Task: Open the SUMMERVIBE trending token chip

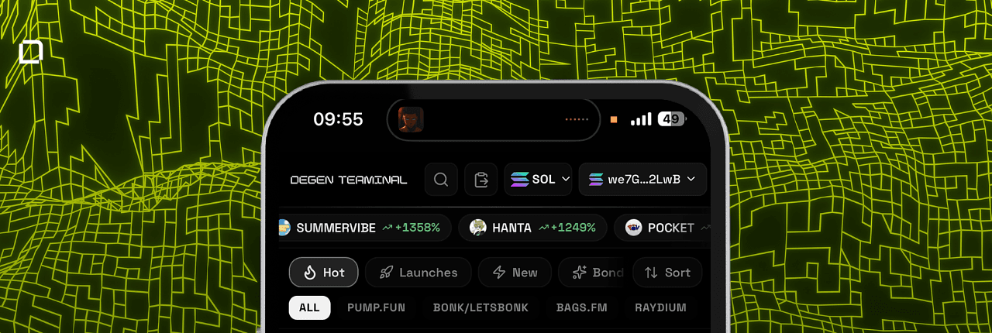Action: 364,228
